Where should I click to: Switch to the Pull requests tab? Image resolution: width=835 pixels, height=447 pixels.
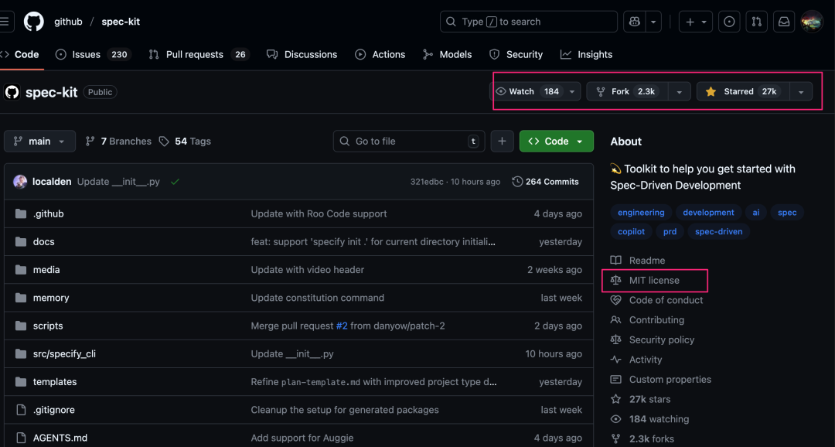coord(199,54)
